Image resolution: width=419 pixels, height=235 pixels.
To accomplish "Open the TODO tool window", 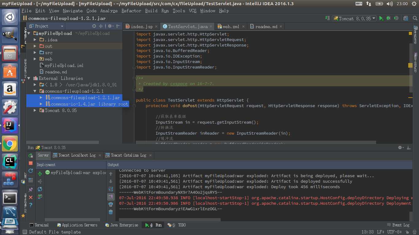I will [177, 225].
